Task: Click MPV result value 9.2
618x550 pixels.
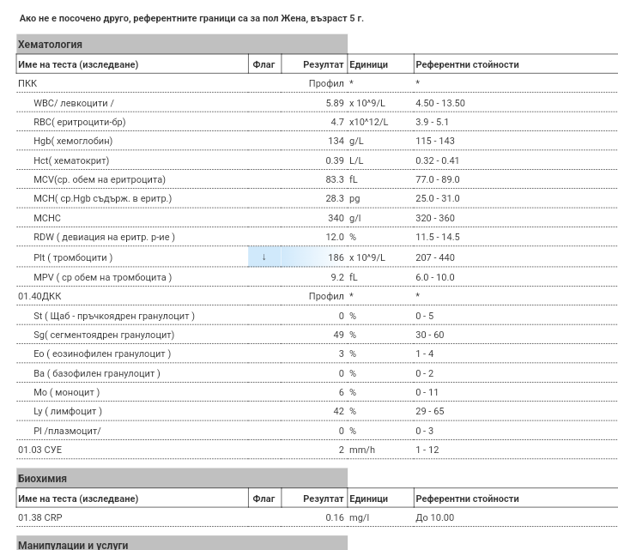Action: (337, 277)
